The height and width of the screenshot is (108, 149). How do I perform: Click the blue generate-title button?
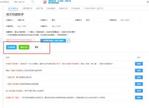tap(11, 47)
